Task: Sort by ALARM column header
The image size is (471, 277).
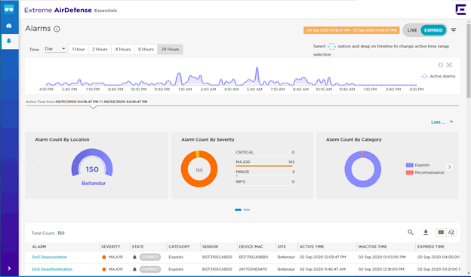Action: click(x=39, y=246)
